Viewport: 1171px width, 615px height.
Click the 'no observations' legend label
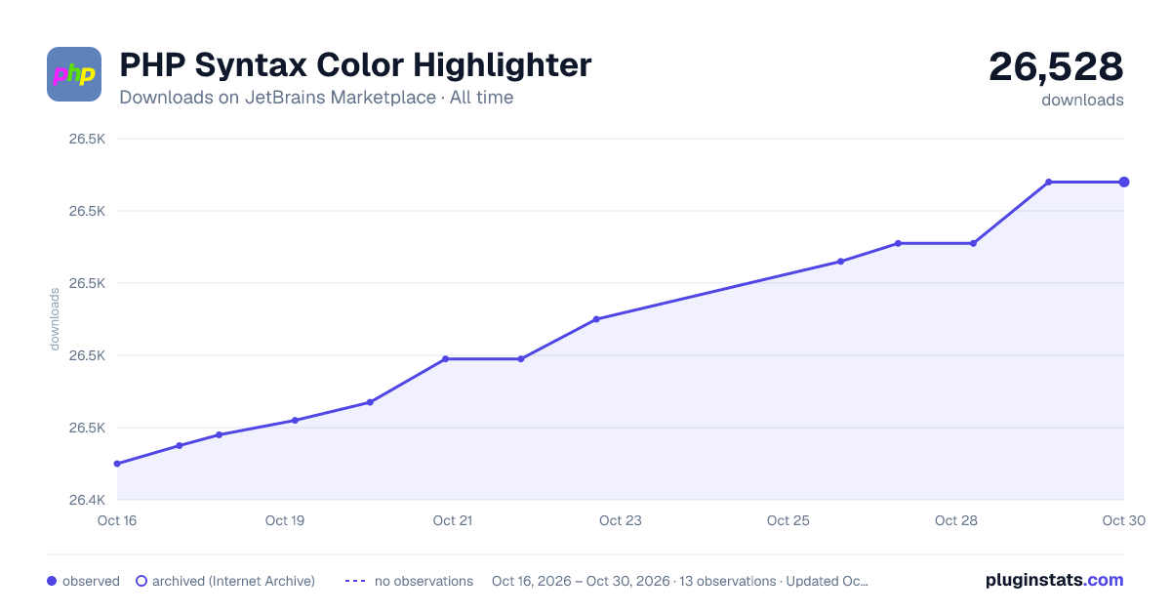424,581
